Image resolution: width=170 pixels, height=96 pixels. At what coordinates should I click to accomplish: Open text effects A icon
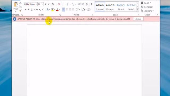point(48,10)
